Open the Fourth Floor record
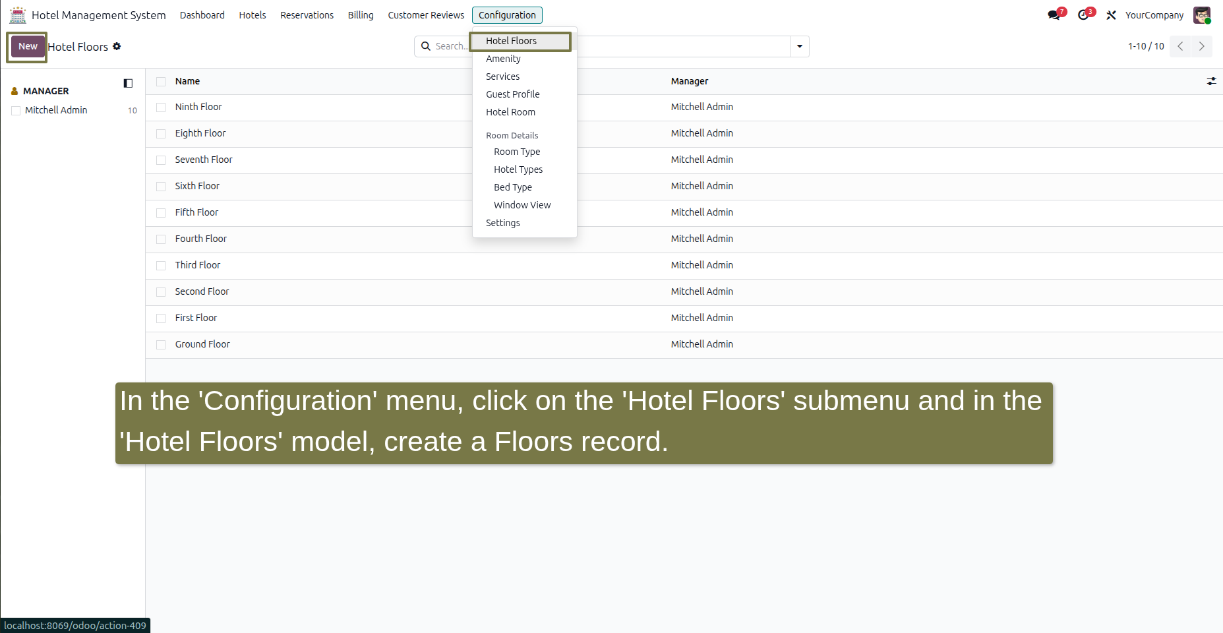Viewport: 1223px width, 633px height. (201, 239)
